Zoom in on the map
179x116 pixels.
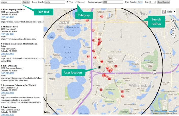[x=173, y=28]
